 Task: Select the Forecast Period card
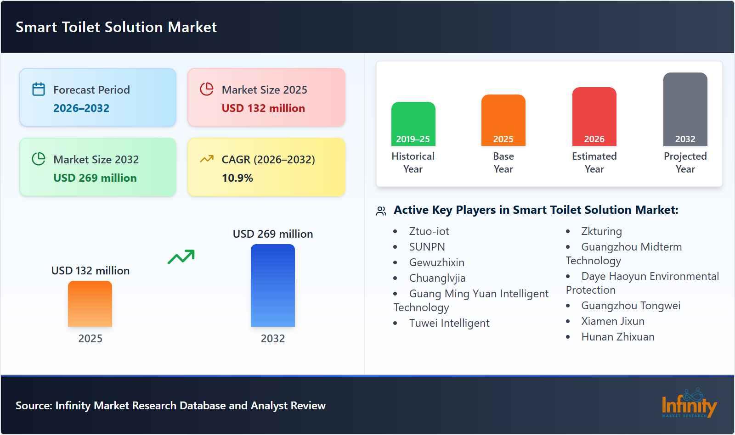click(98, 97)
